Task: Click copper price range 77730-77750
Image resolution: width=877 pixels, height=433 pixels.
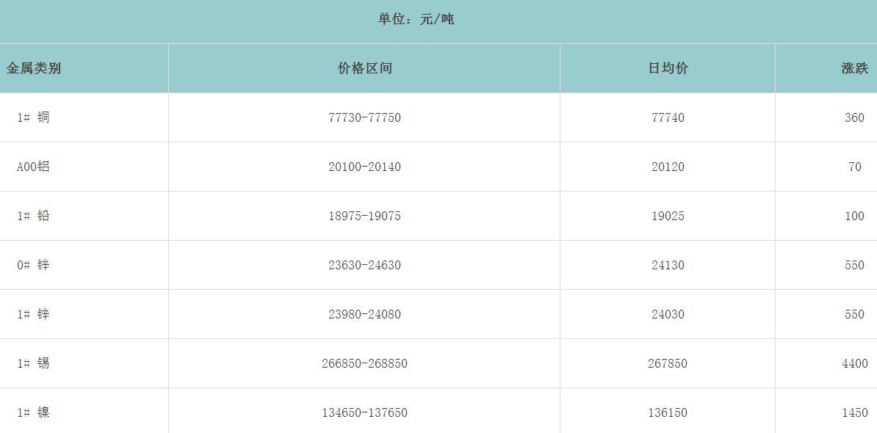Action: [x=364, y=117]
